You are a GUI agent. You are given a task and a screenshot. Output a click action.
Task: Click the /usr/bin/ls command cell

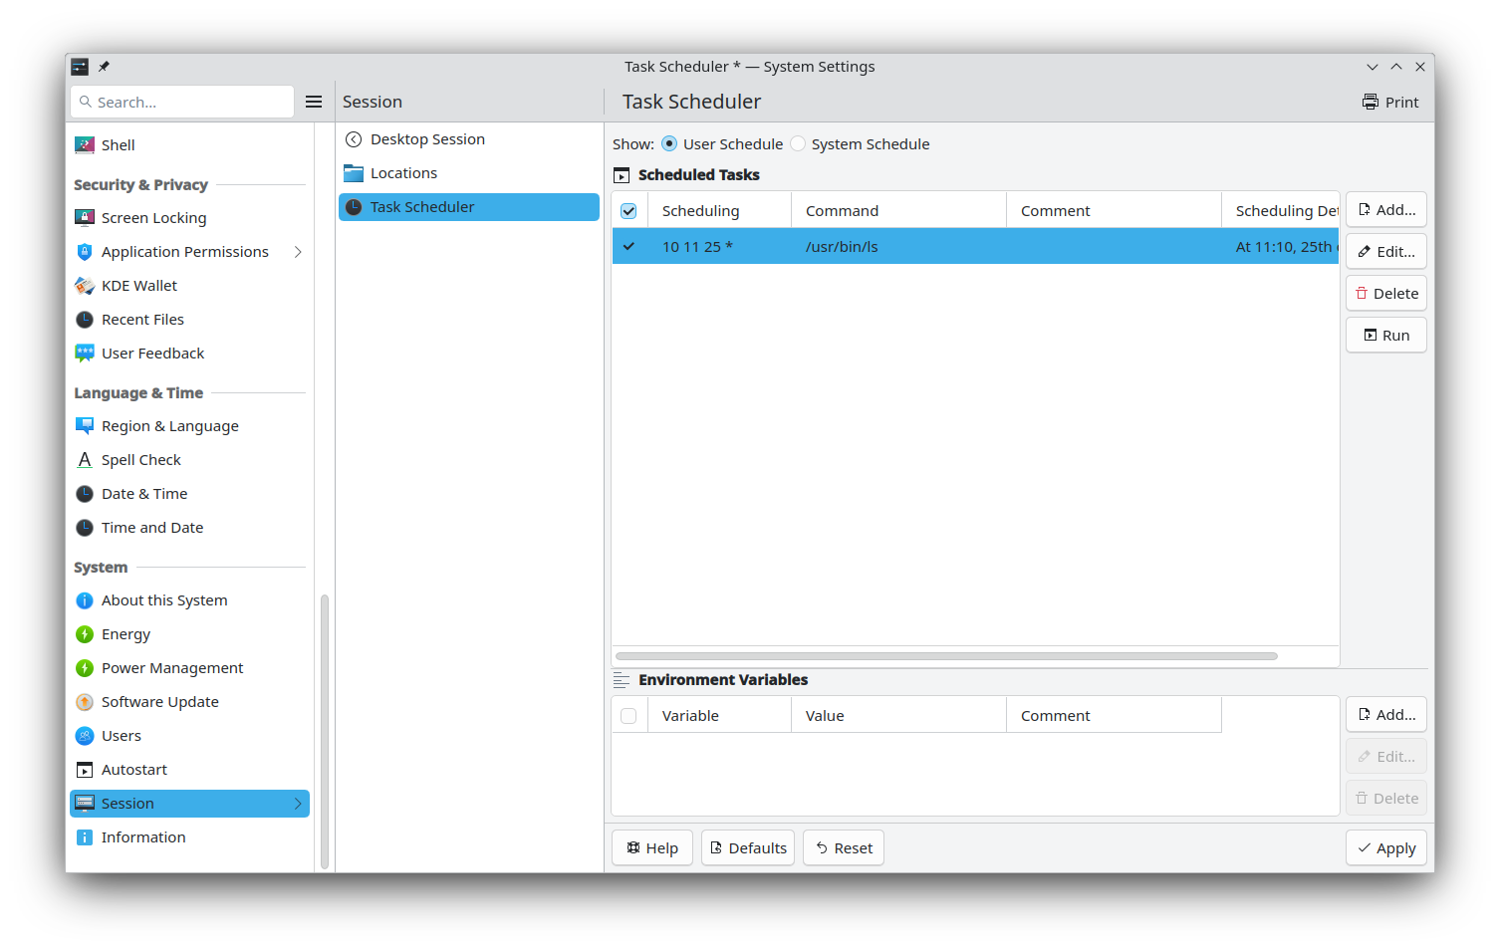[x=898, y=247]
